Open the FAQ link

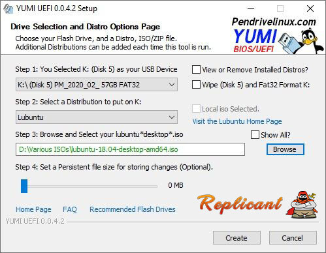coord(70,209)
